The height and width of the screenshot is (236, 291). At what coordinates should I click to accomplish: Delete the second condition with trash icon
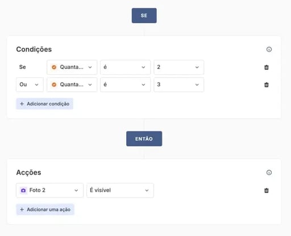pos(267,85)
